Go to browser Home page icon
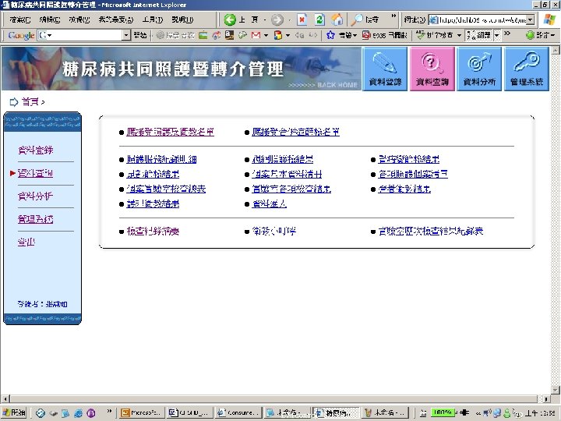This screenshot has width=561, height=421. coord(337,19)
